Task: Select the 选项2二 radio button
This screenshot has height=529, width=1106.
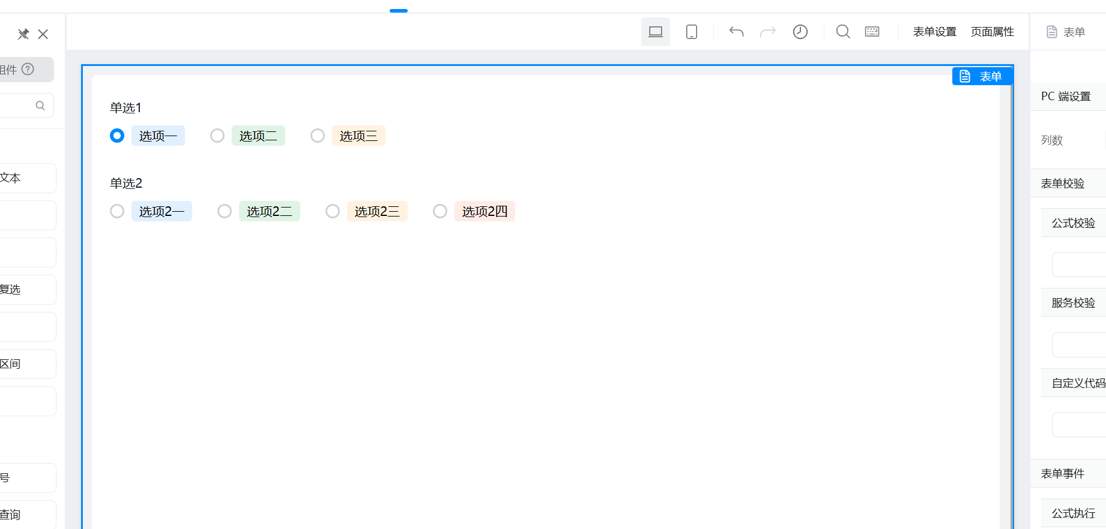Action: coord(225,211)
